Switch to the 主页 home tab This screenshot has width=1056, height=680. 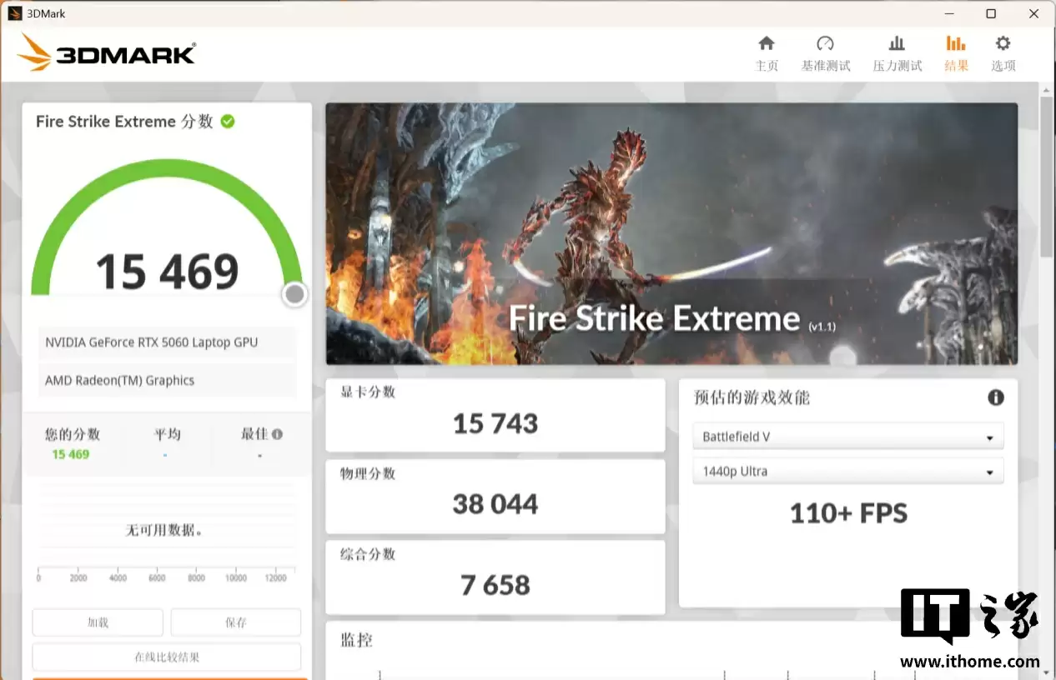point(766,52)
